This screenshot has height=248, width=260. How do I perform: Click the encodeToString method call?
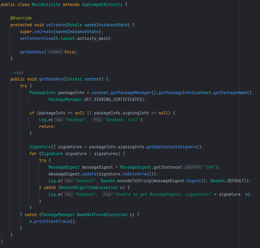click(134, 181)
